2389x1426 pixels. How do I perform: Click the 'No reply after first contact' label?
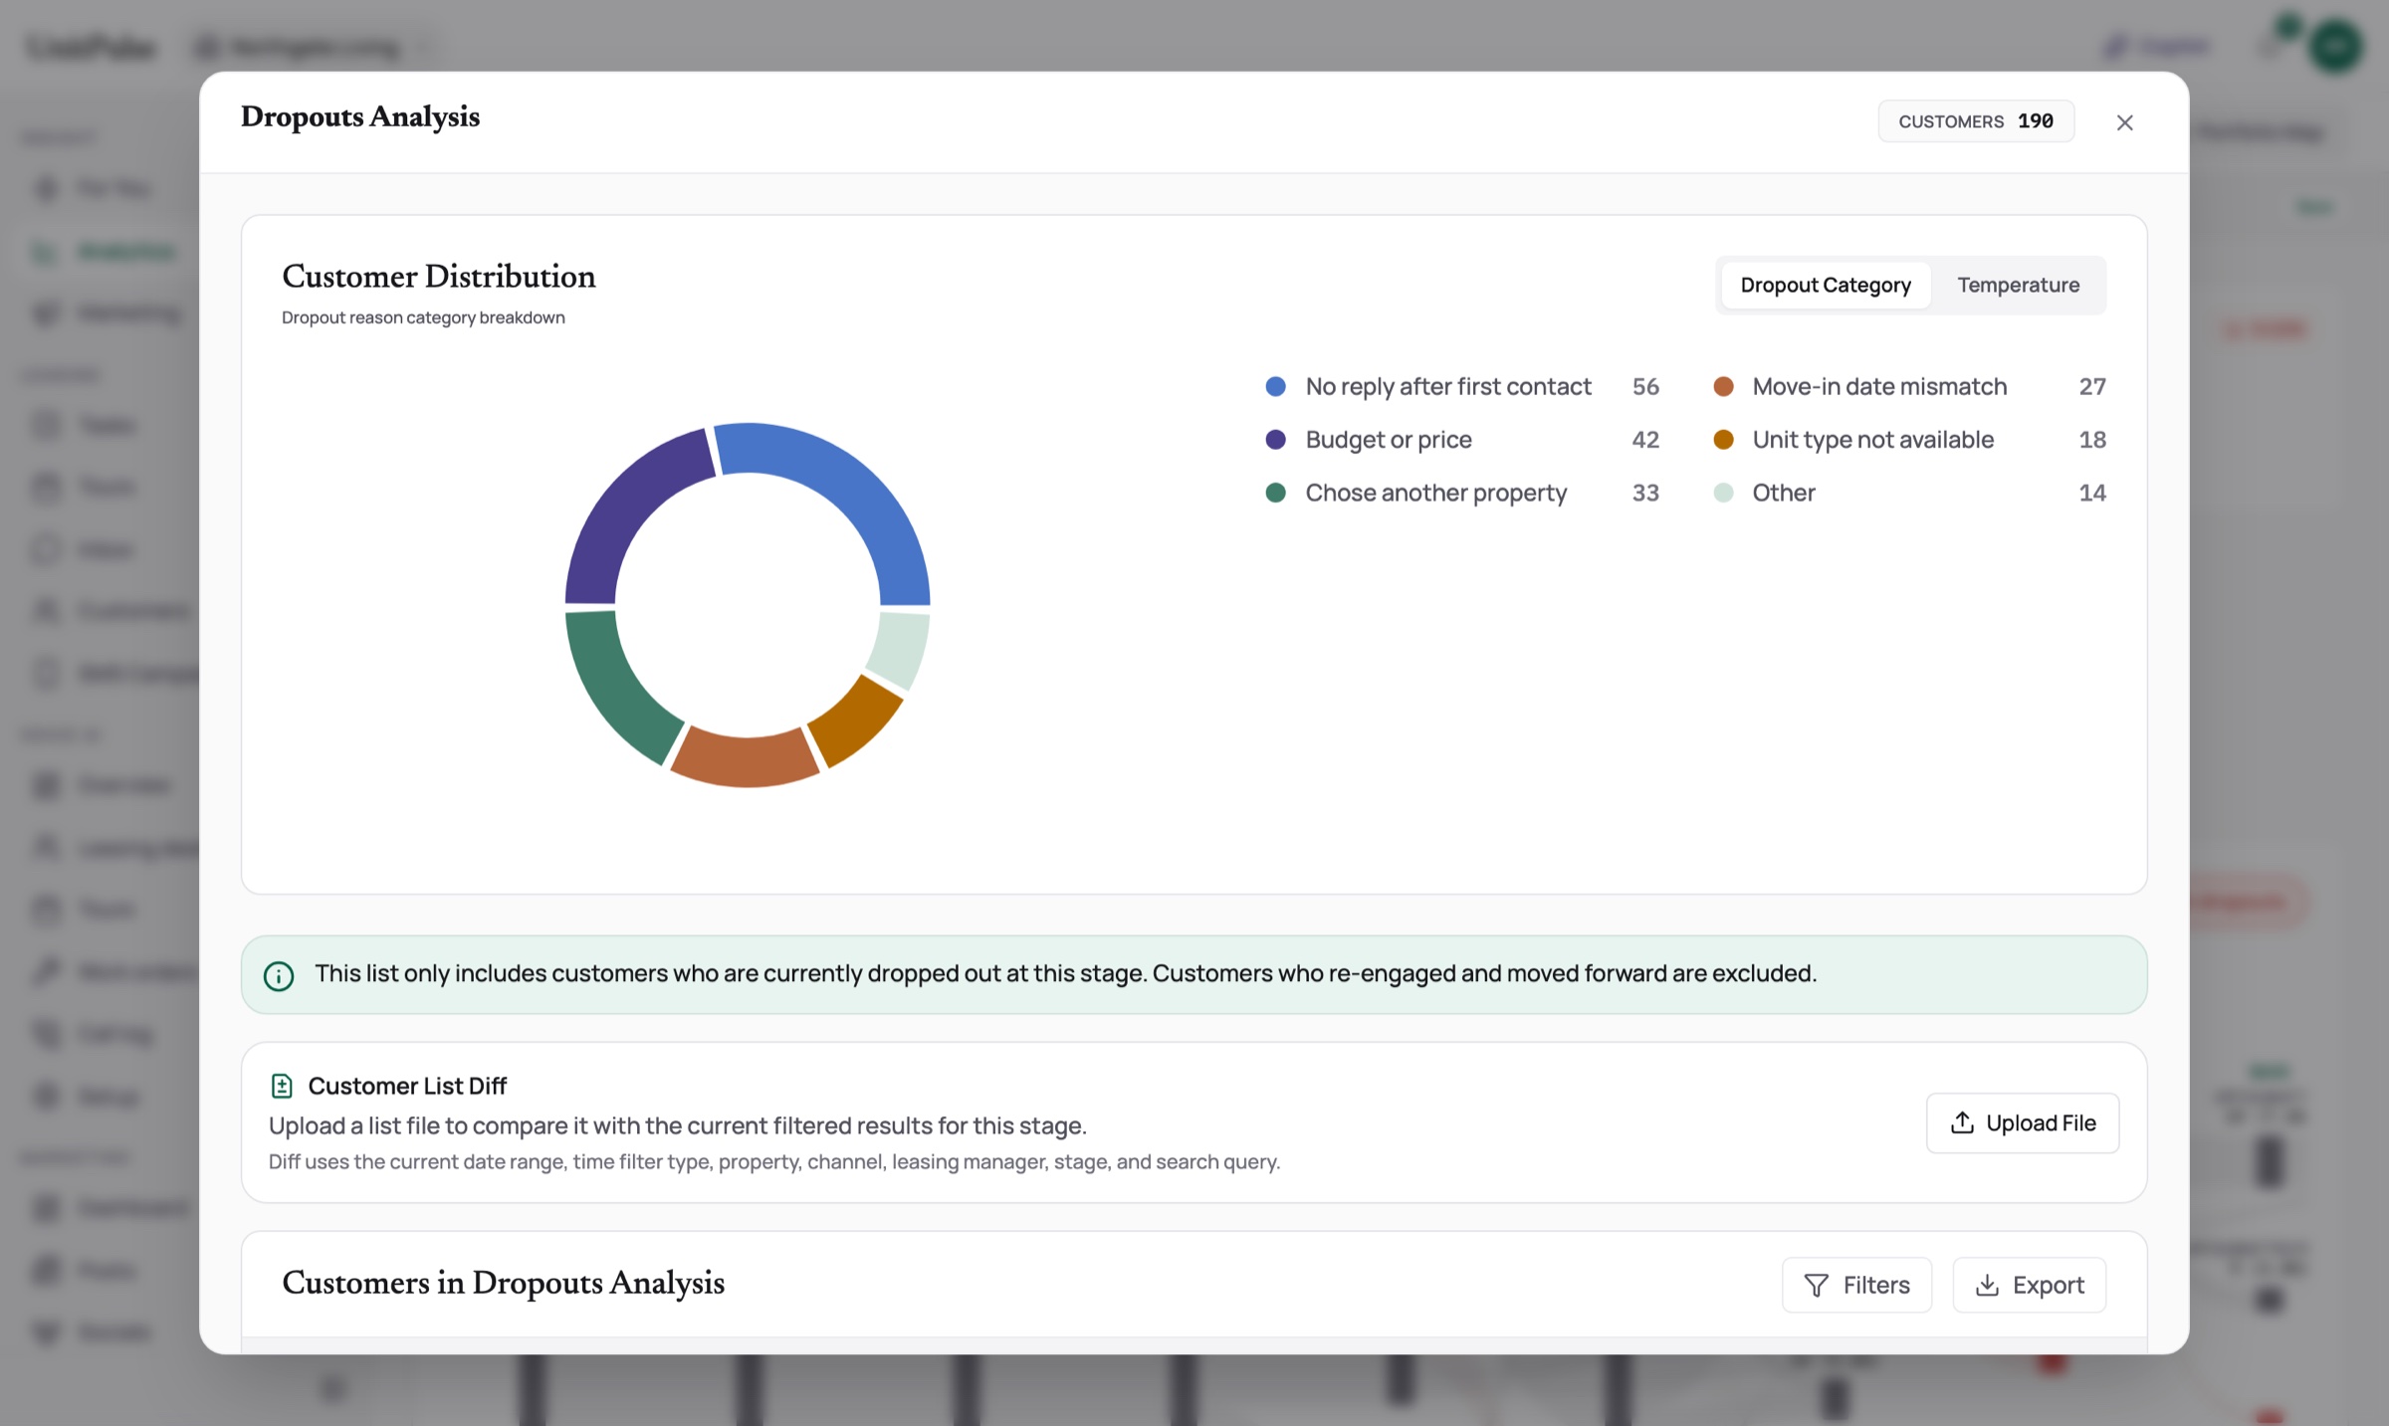[1448, 386]
